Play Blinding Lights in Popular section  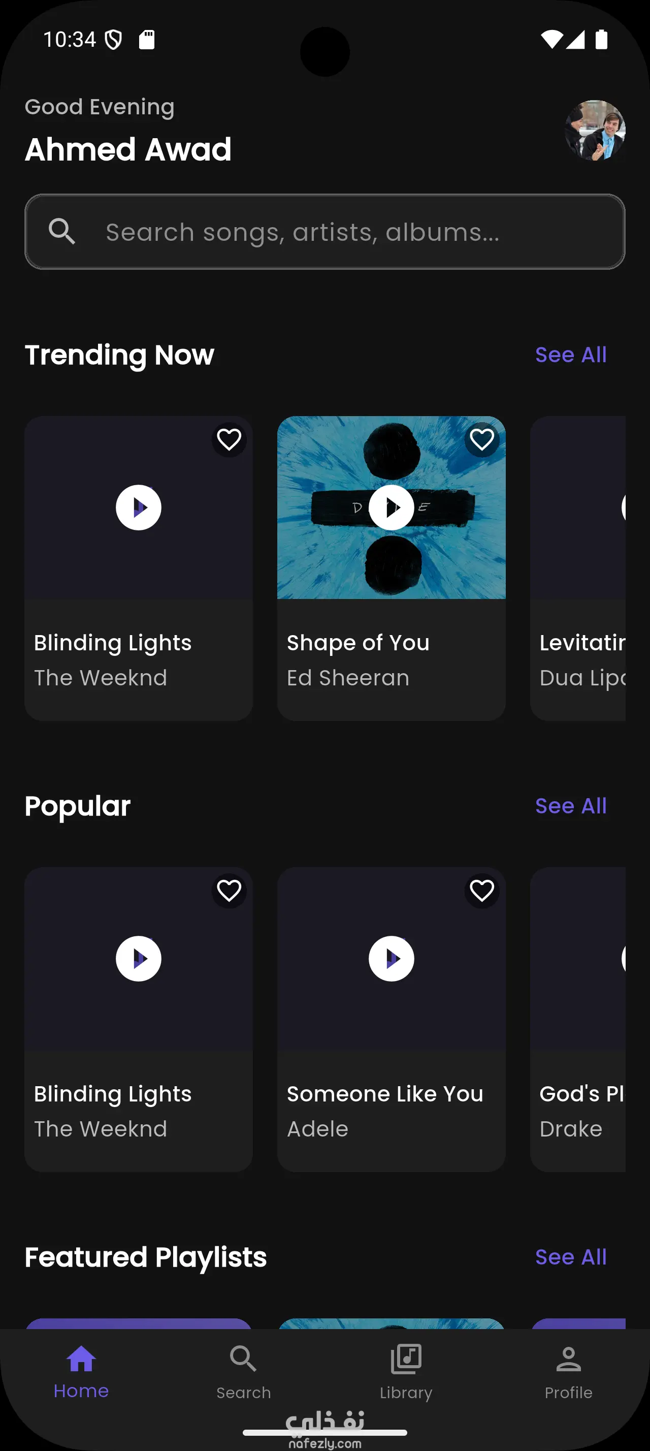coord(139,959)
